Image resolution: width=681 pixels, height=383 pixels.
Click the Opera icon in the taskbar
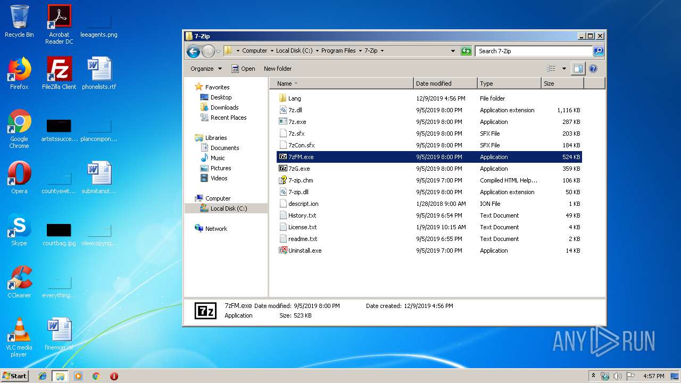point(114,376)
